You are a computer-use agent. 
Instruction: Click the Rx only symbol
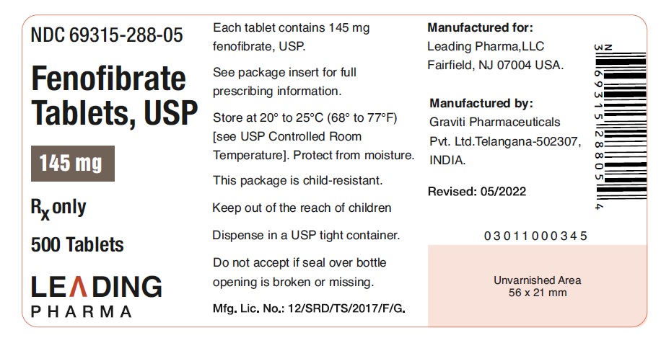pyautogui.click(x=58, y=208)
